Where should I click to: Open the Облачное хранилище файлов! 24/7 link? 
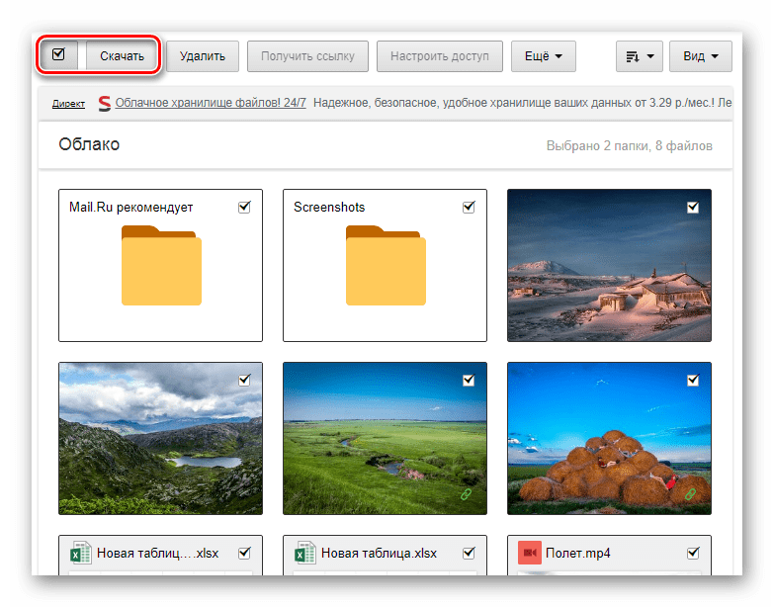click(x=211, y=103)
